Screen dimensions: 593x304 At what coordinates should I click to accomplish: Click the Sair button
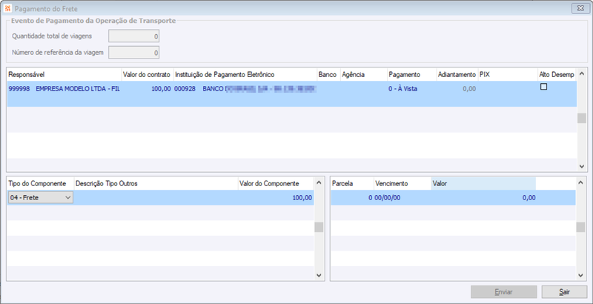pyautogui.click(x=564, y=292)
